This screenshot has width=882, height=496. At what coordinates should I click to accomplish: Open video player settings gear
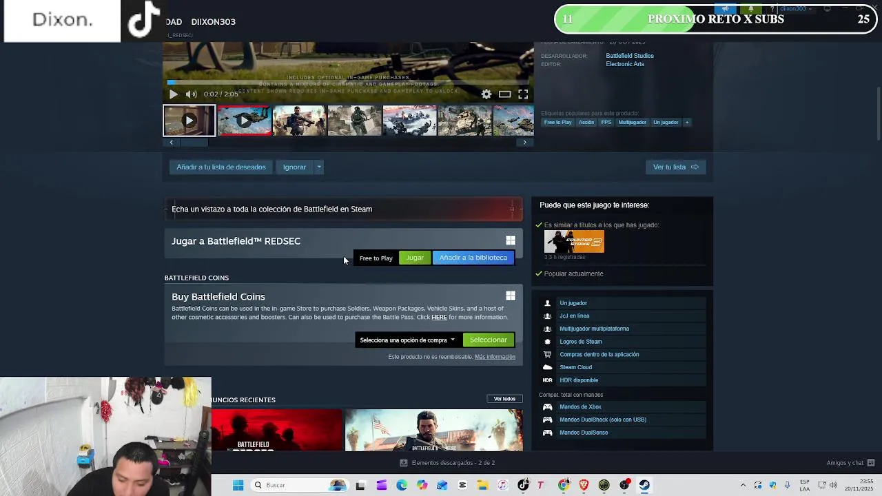pyautogui.click(x=486, y=94)
